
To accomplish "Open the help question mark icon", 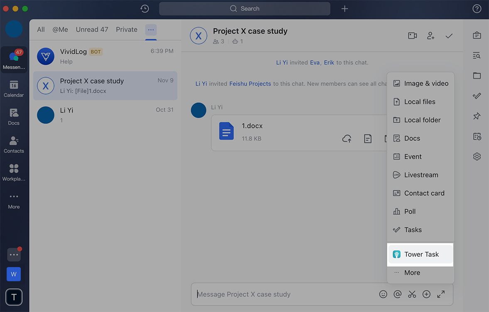I will tap(477, 9).
